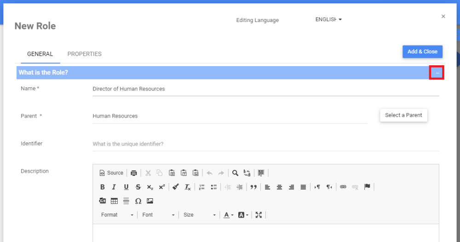Close the New Role dialog
Viewport: 460px width, 242px height.
click(x=443, y=17)
